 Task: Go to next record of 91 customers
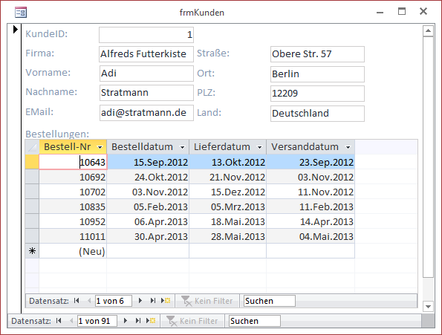coord(126,321)
